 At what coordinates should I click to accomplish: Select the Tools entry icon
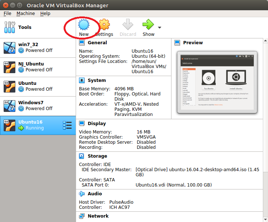10,27
